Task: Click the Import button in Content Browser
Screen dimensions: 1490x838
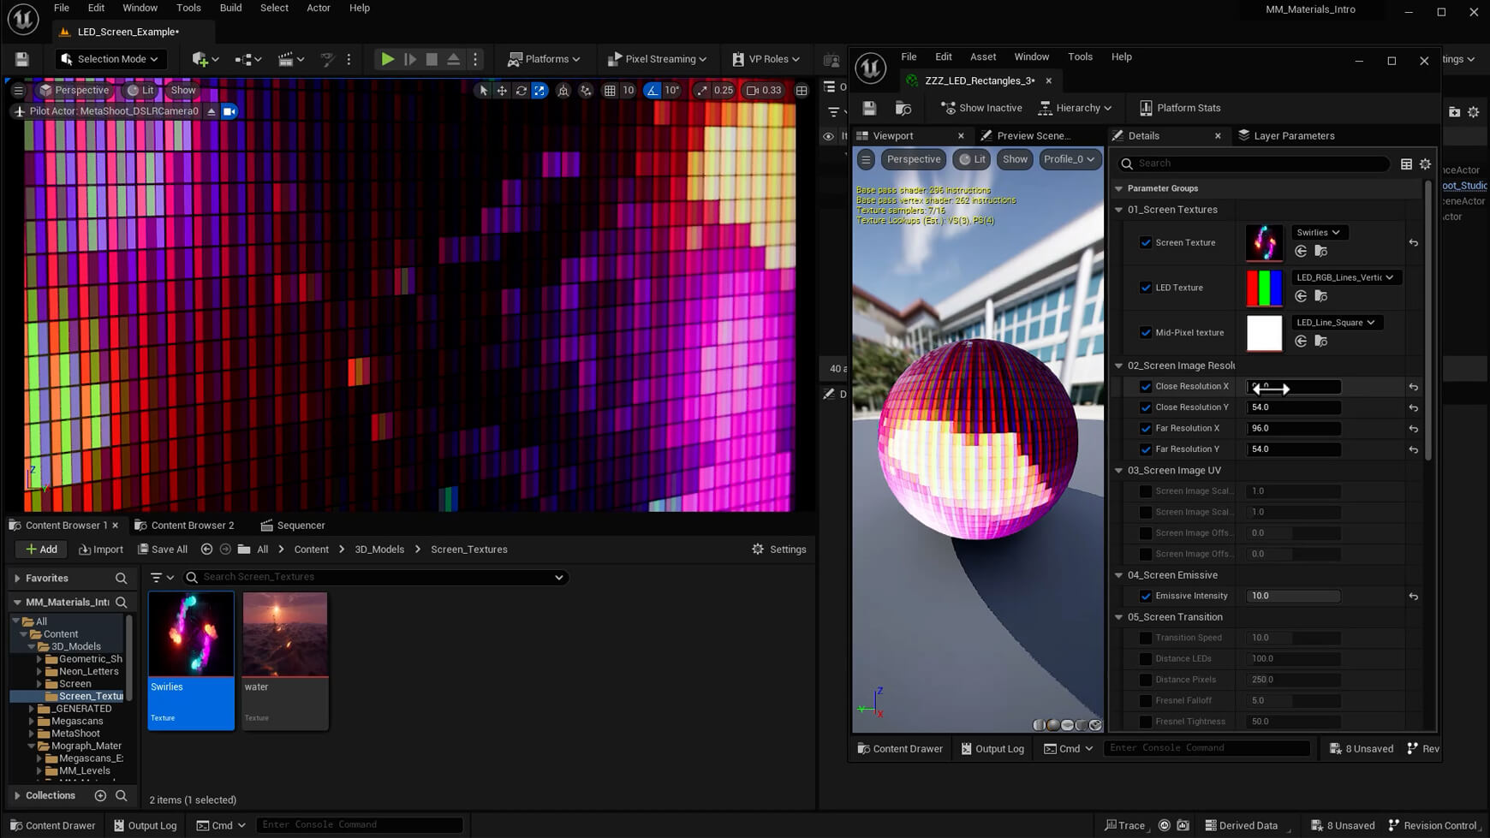Action: point(101,550)
